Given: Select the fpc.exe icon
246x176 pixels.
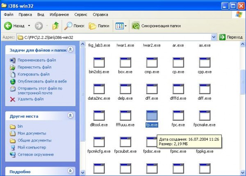Looking at the screenshot, I should click(178, 115).
